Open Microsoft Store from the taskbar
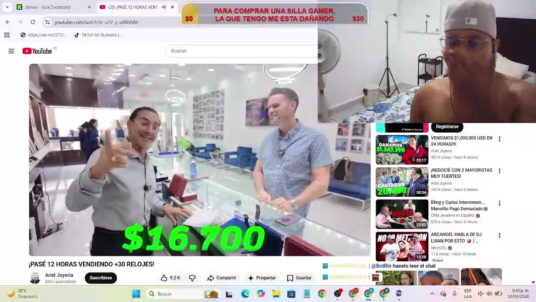The image size is (536, 302). coord(291,294)
